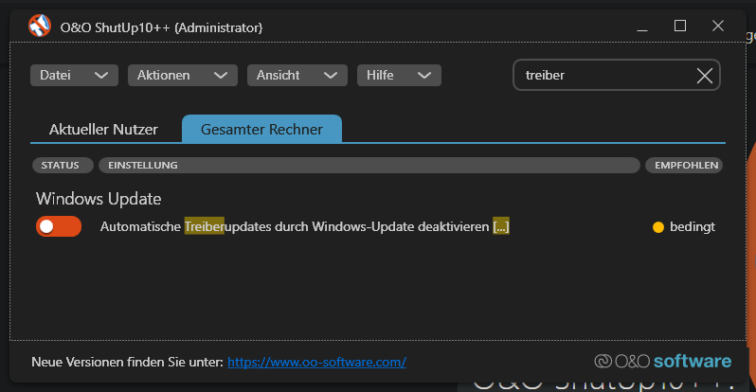Click the O&O ShutUp10++ app logo icon
Image resolution: width=756 pixels, height=392 pixels.
coord(40,26)
